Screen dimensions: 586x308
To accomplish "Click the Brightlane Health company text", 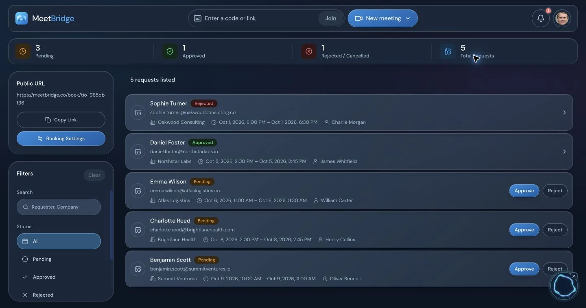I will point(177,240).
